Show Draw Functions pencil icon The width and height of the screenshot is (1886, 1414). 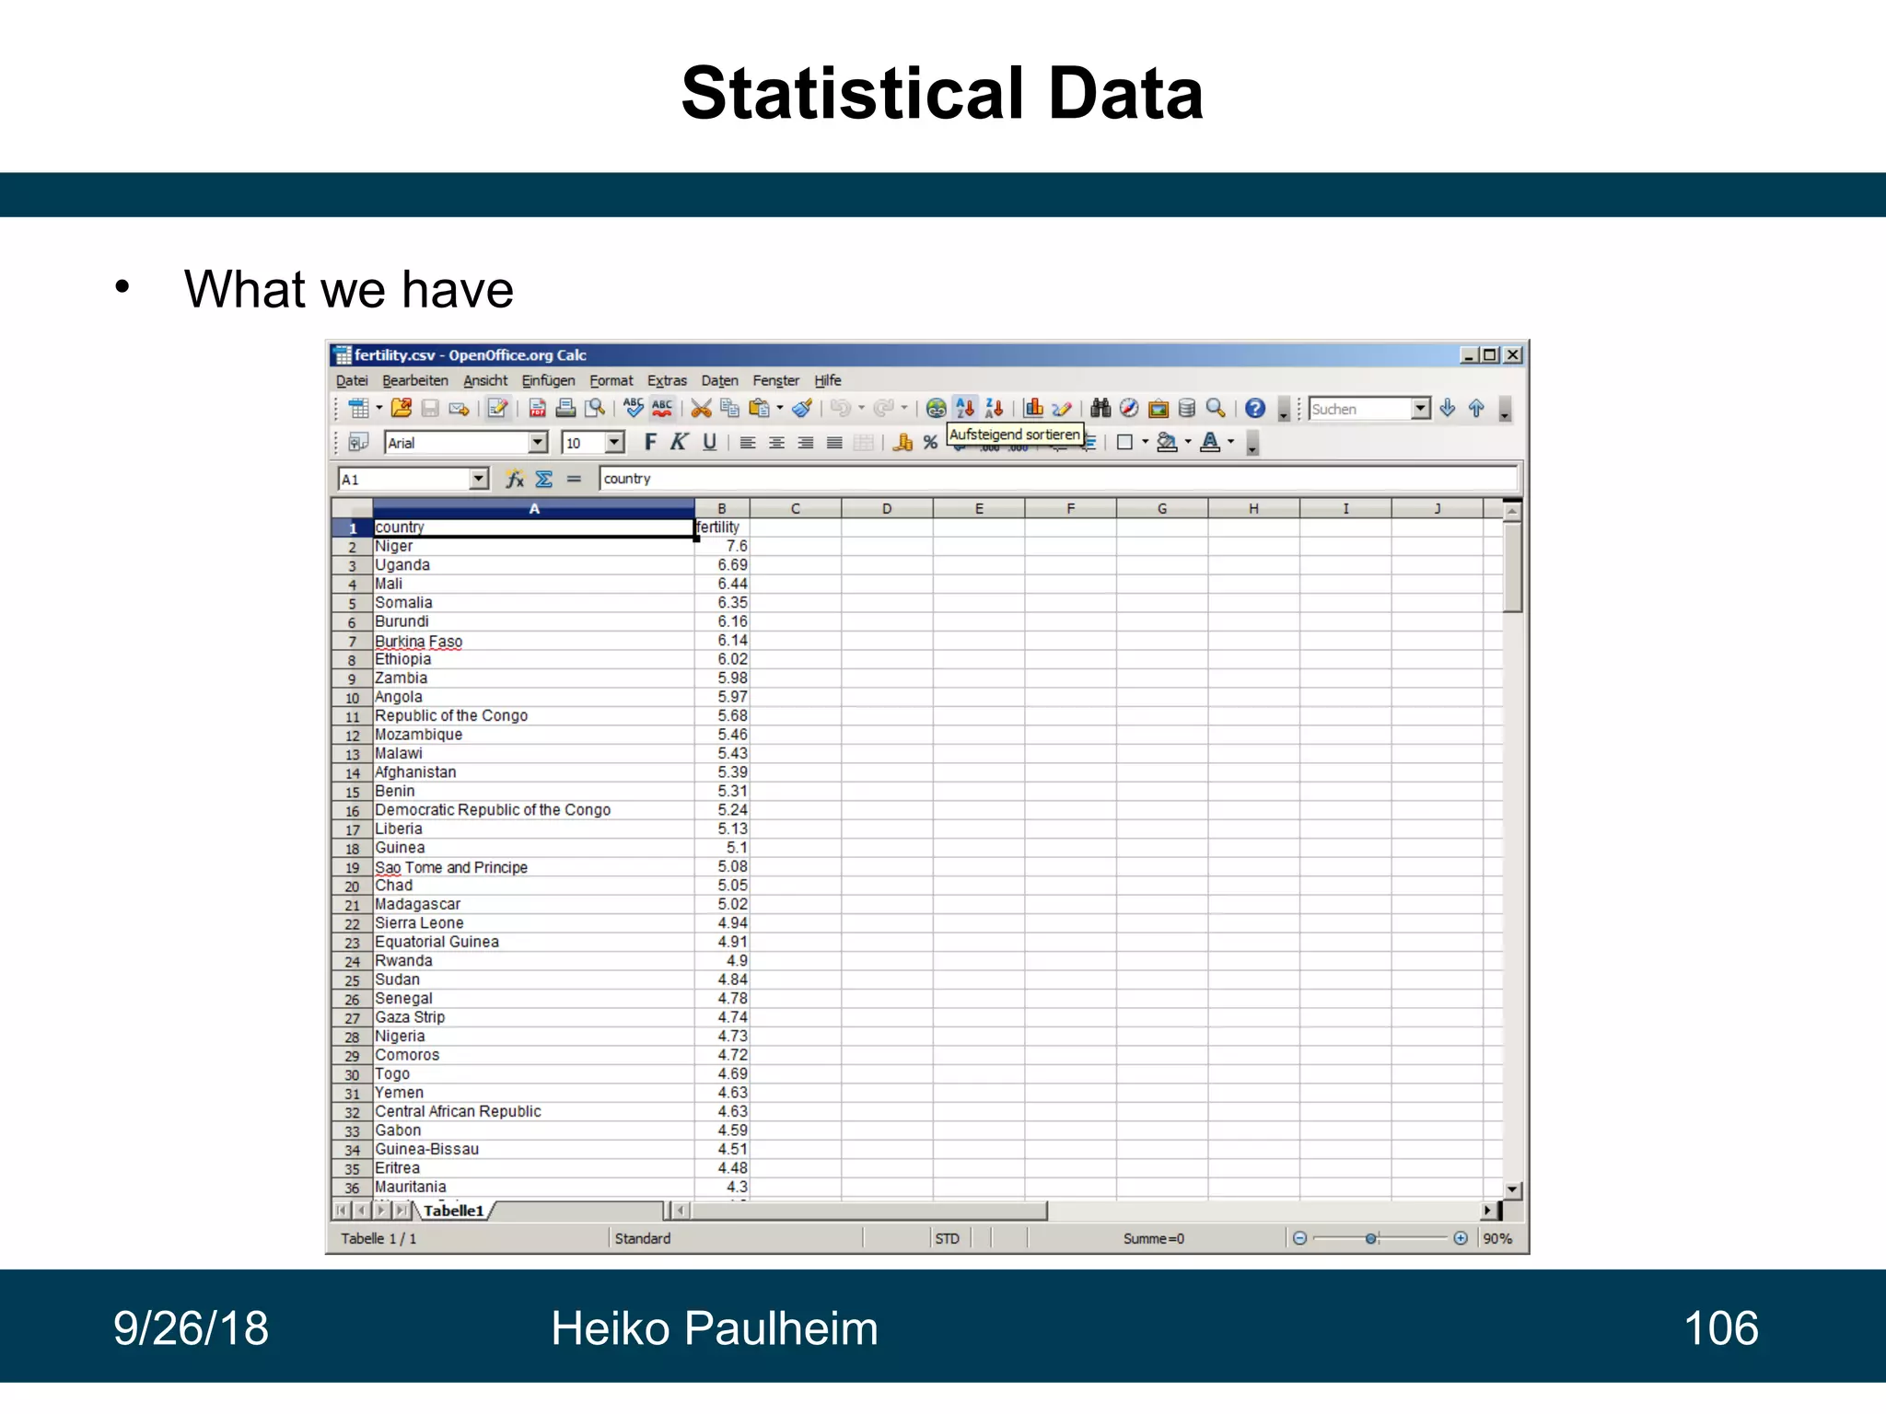click(1062, 409)
